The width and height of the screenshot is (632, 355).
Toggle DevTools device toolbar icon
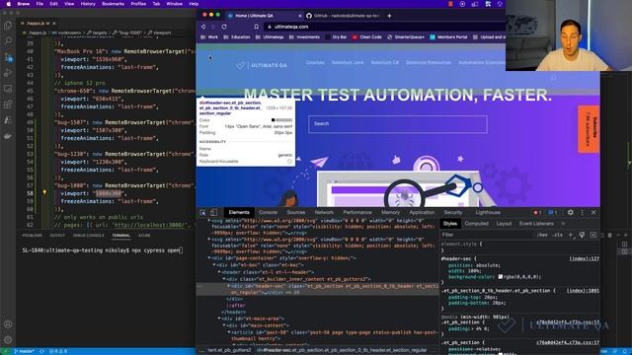pyautogui.click(x=213, y=213)
